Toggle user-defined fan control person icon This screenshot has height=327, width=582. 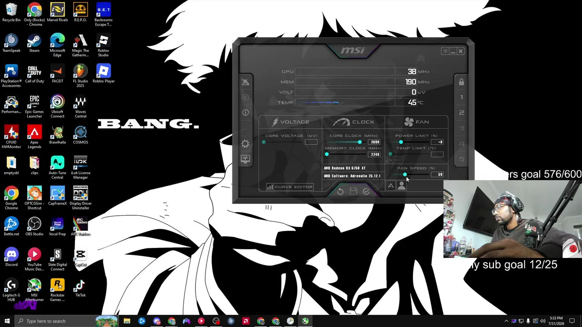click(401, 186)
